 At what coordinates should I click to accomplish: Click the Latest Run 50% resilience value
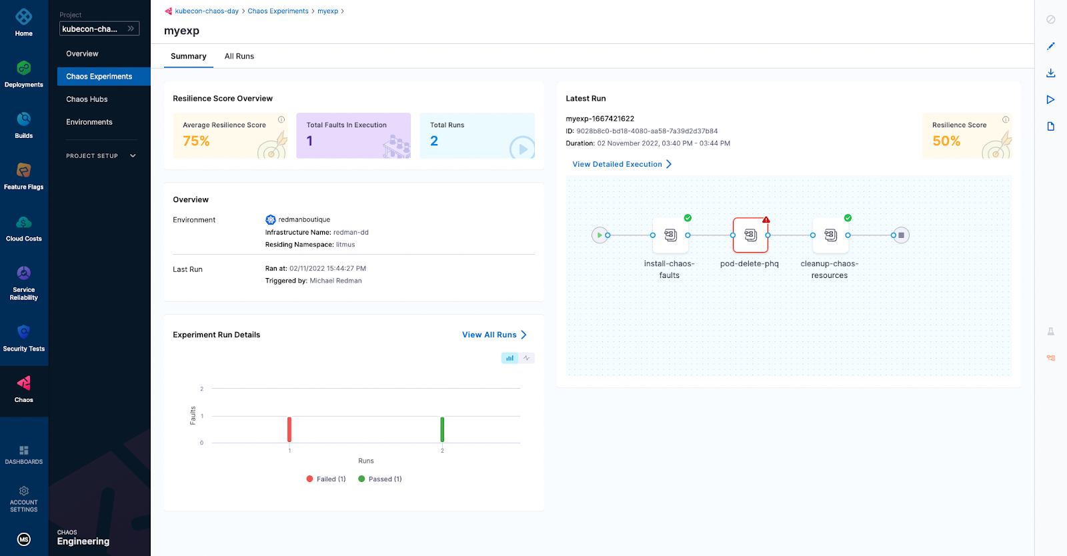pos(946,141)
